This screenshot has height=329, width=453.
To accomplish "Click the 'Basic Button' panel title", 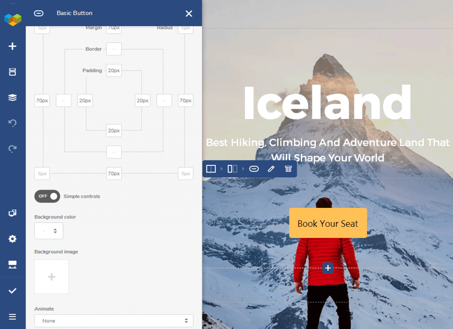I will 74,13.
